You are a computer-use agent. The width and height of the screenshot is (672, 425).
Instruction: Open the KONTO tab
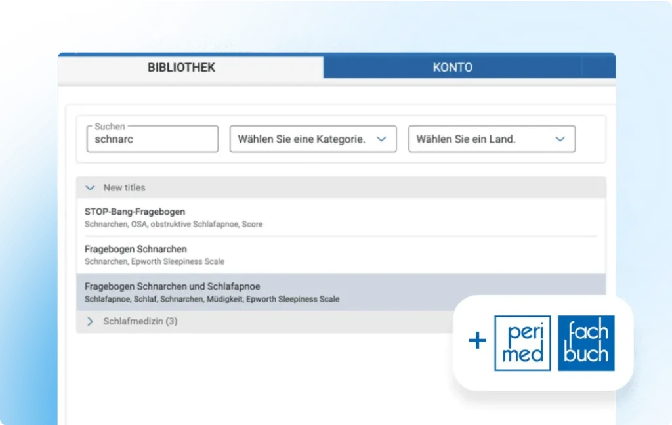[x=453, y=68]
